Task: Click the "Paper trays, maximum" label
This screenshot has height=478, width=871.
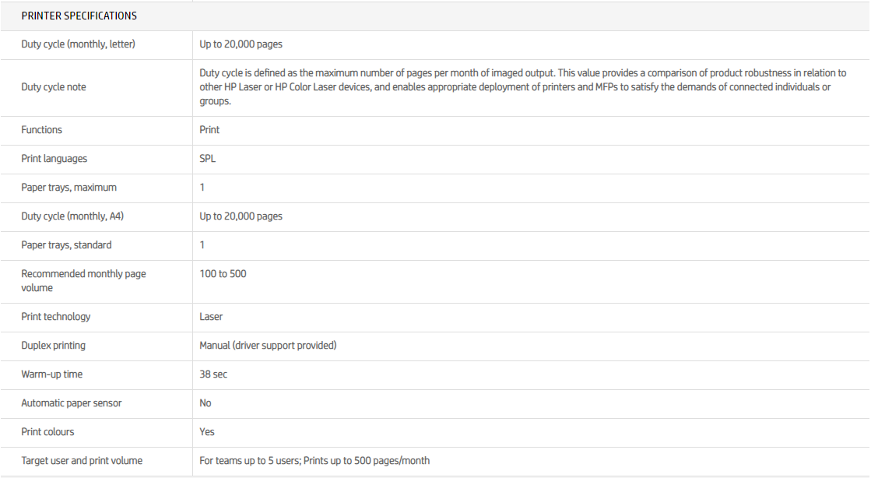Action: pos(69,188)
